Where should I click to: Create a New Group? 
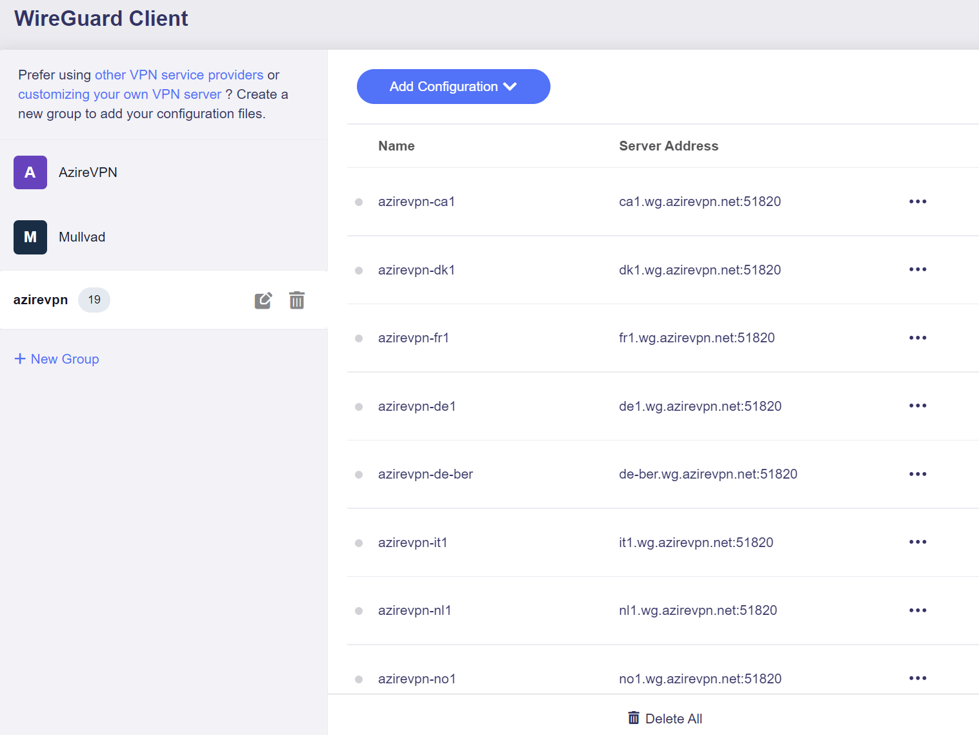pyautogui.click(x=57, y=358)
